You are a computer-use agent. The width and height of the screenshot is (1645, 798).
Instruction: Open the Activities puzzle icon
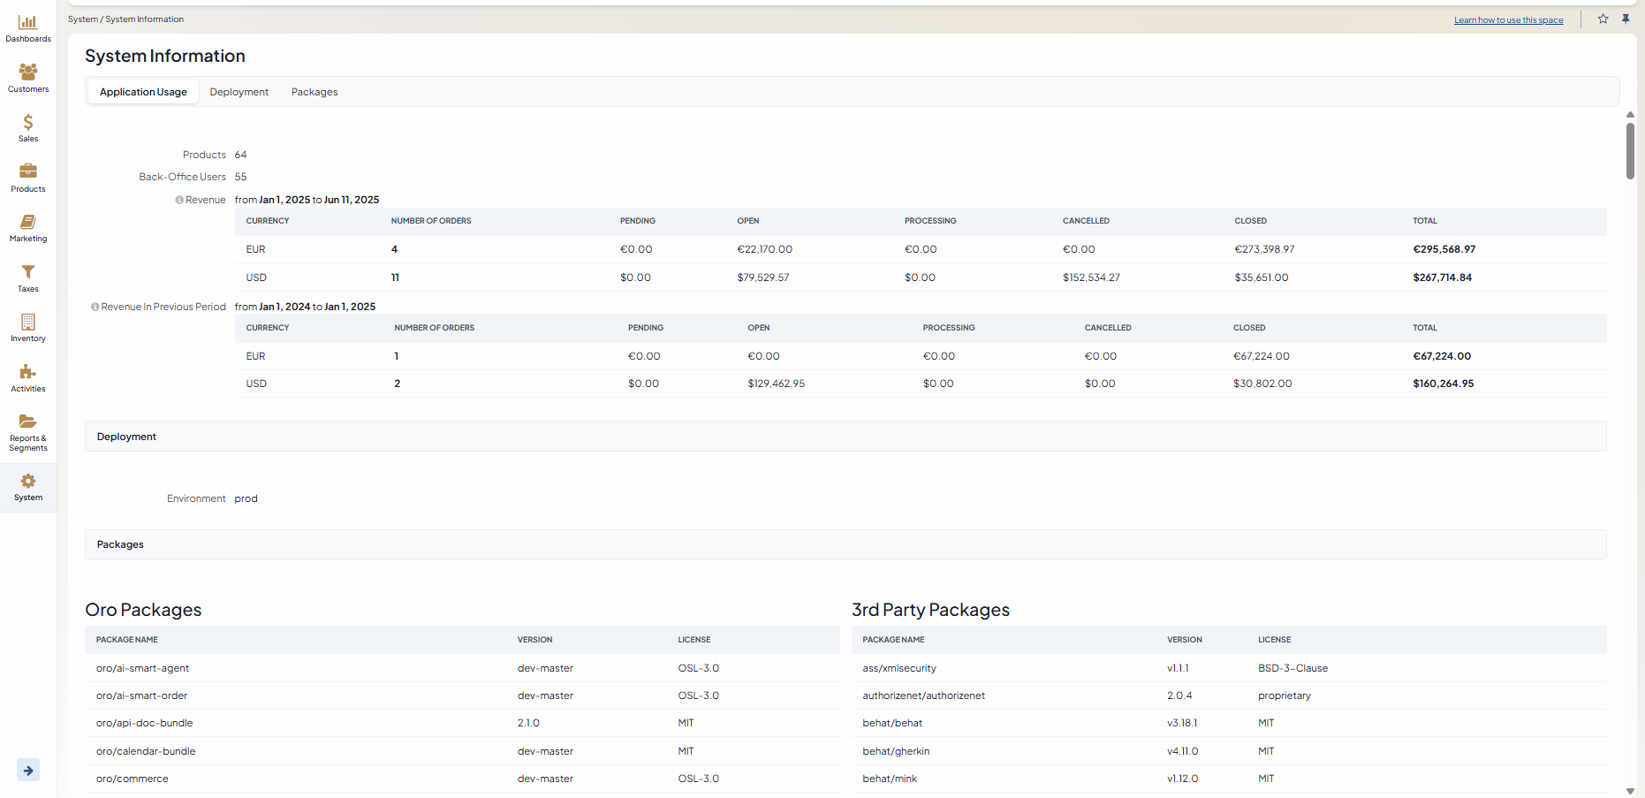click(28, 372)
